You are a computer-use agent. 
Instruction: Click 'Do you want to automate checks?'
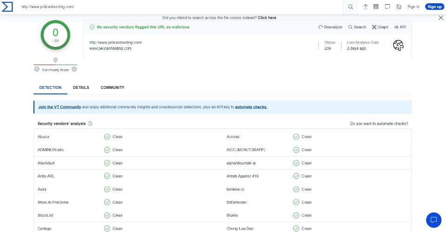(379, 124)
